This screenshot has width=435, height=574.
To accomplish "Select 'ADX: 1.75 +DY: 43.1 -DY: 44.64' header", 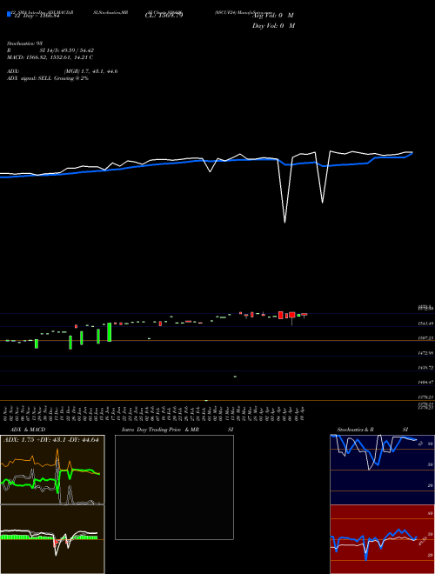I will pyautogui.click(x=51, y=440).
